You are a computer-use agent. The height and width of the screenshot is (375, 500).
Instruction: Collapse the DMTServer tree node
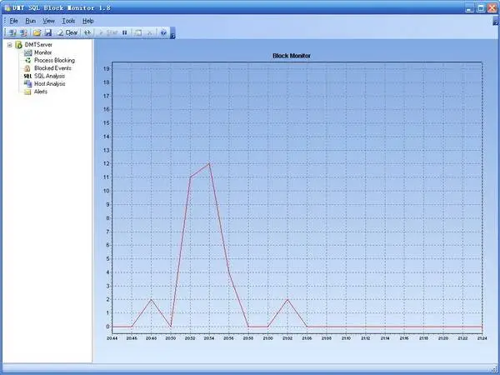[x=9, y=45]
